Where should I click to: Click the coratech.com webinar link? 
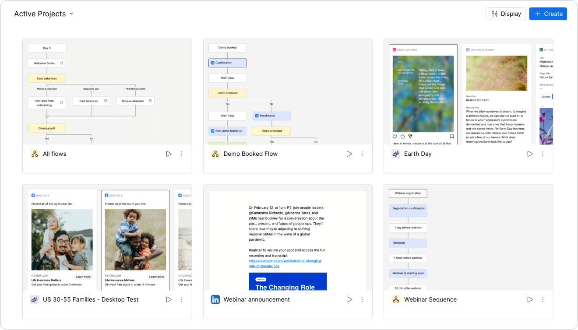[285, 263]
